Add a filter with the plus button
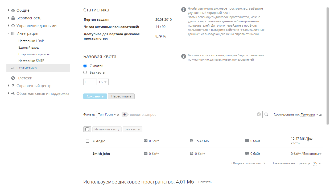Viewport: 330px width, 188px height. (x=124, y=114)
